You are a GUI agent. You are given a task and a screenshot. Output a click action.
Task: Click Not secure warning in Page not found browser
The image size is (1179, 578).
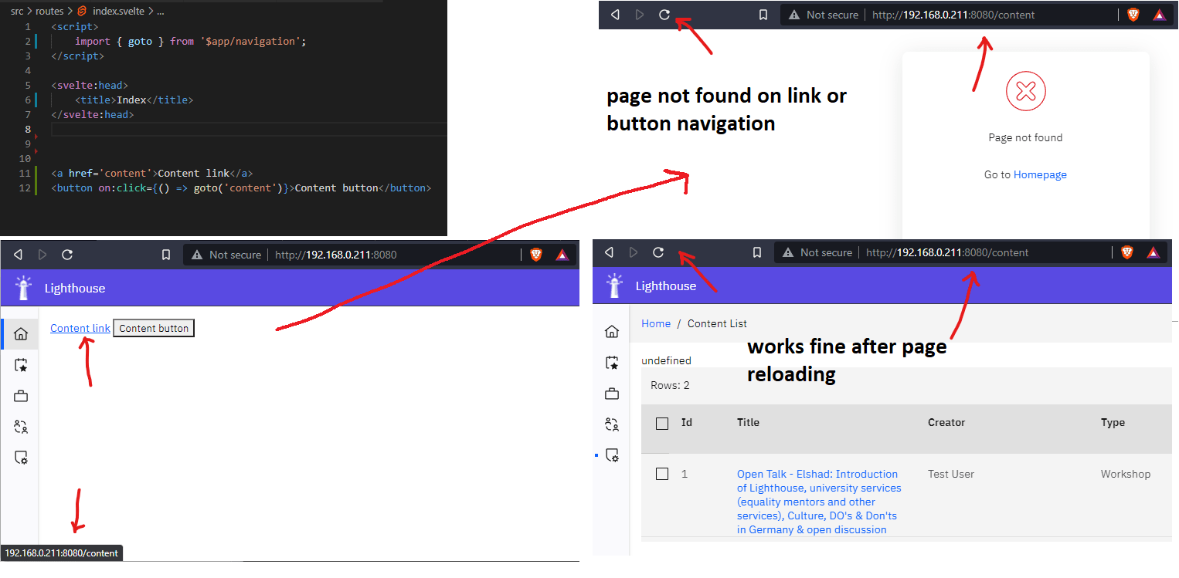coord(824,15)
